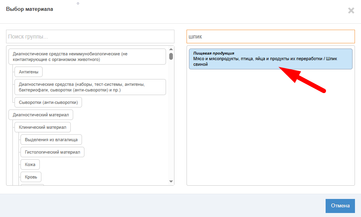Focus the Поиск группы search field
Screen dimensions: 361x217
[90, 37]
